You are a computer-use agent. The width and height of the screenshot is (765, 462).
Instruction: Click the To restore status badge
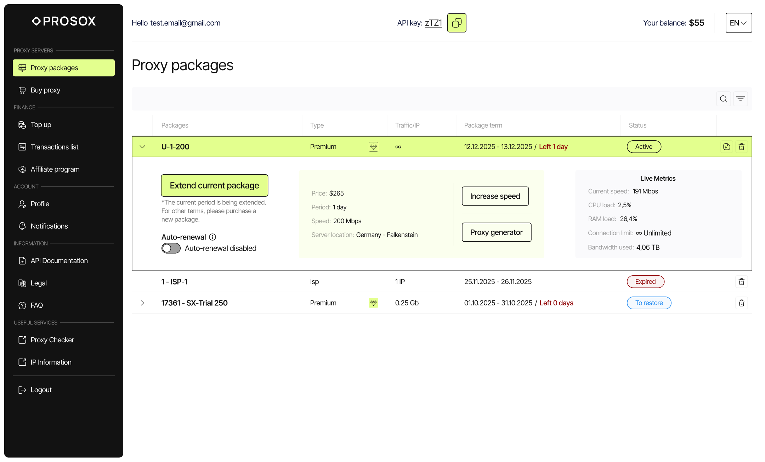648,303
